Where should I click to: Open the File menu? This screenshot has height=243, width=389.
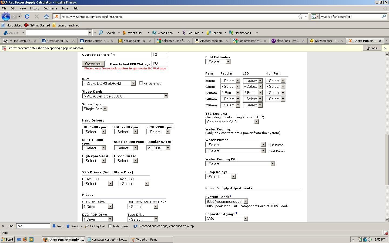(4, 8)
